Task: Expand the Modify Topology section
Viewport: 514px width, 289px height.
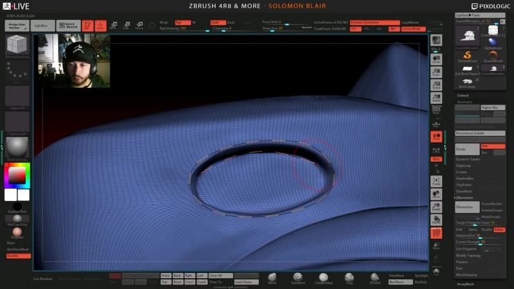Action: pyautogui.click(x=468, y=256)
